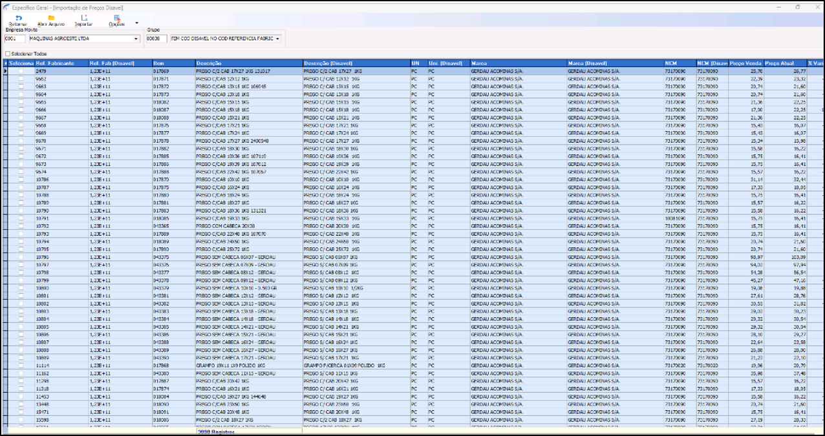Click the Descrição column header
The image size is (825, 436).
[x=248, y=63]
